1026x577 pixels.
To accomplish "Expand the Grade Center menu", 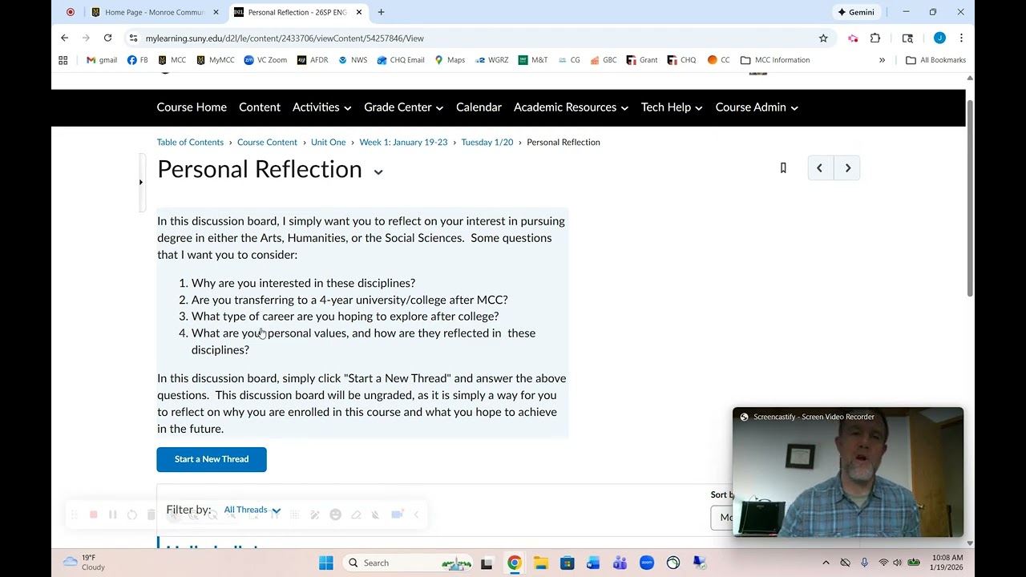I will coord(403,107).
